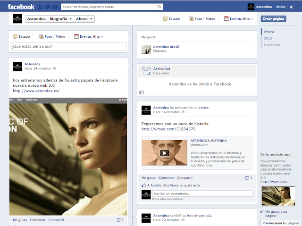Viewport: 302px width, 226px height.
Task: Select Evento, Hito + in the top header bar
Action: pyautogui.click(x=239, y=19)
